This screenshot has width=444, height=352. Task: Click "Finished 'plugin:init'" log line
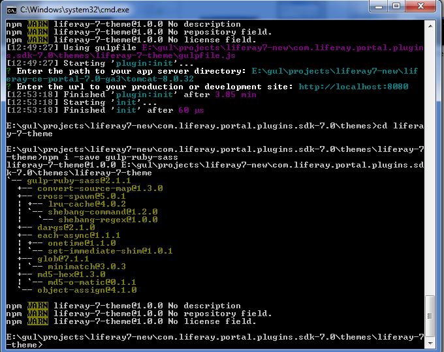coord(131,95)
